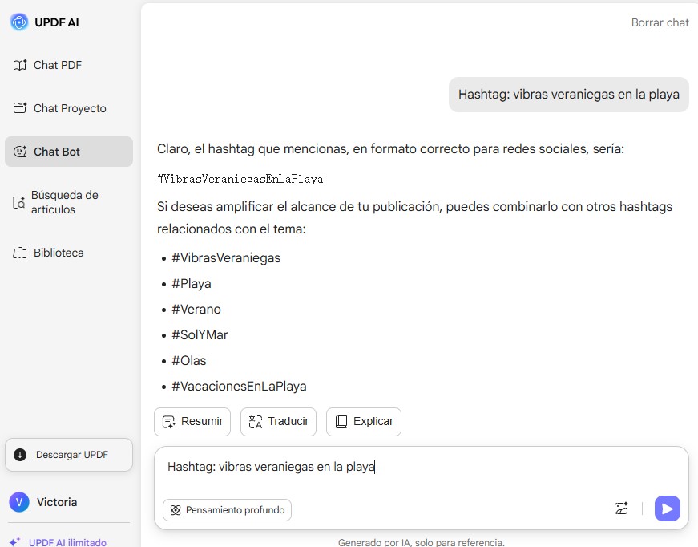Open the Biblioteca section

pyautogui.click(x=69, y=253)
